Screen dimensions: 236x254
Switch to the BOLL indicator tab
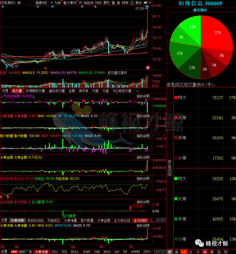coord(75,252)
